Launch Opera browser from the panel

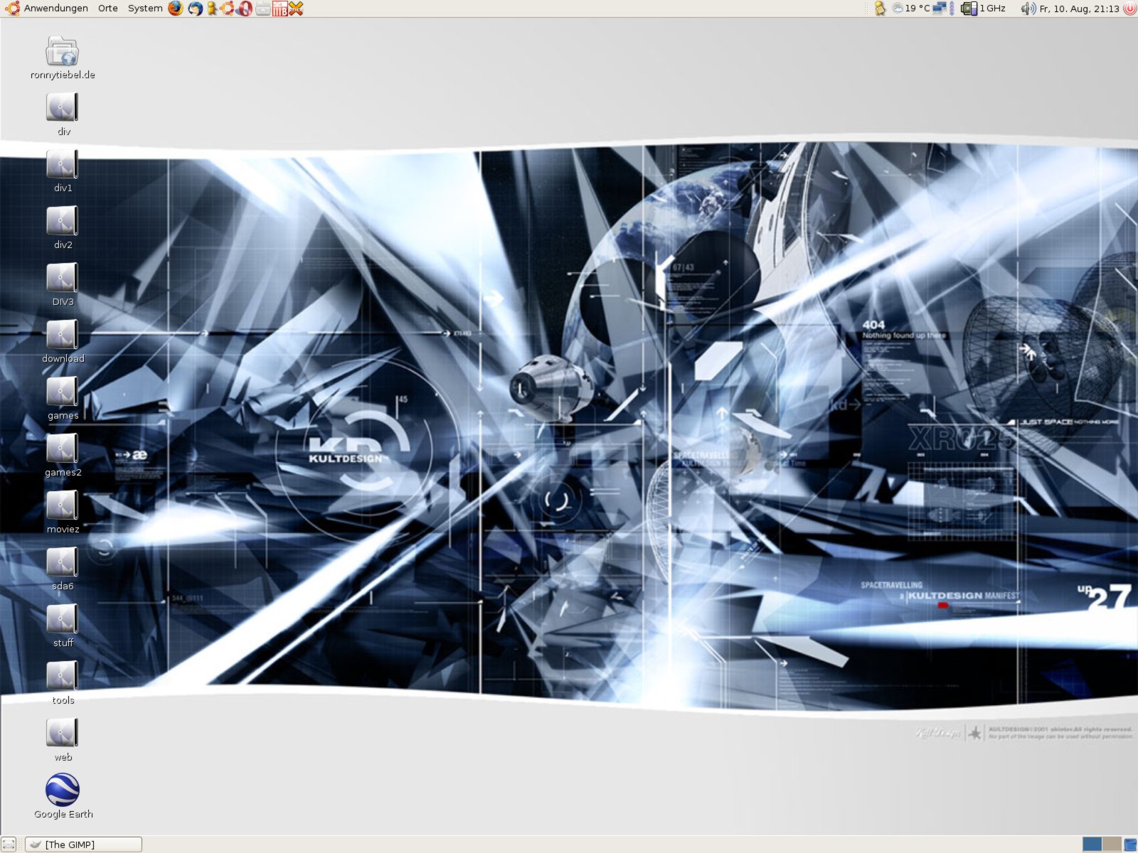pyautogui.click(x=245, y=9)
